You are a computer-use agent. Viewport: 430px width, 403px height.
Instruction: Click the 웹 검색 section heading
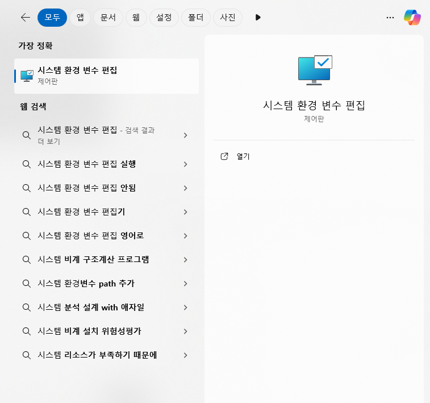coord(33,106)
